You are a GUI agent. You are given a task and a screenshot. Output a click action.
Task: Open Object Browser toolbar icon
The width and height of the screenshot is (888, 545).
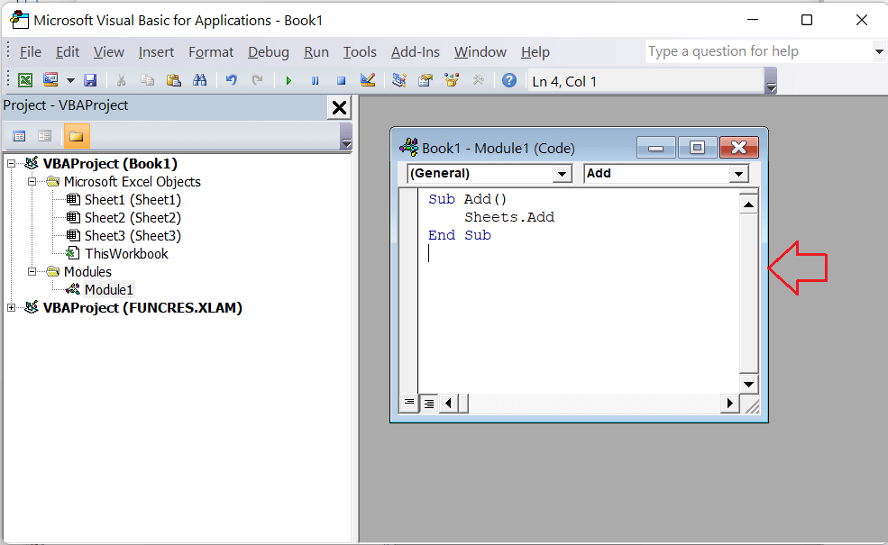(x=452, y=80)
